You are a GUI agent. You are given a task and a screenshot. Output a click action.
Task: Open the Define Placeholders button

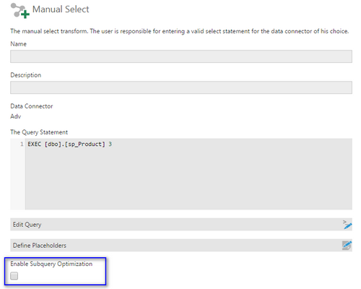click(181, 246)
